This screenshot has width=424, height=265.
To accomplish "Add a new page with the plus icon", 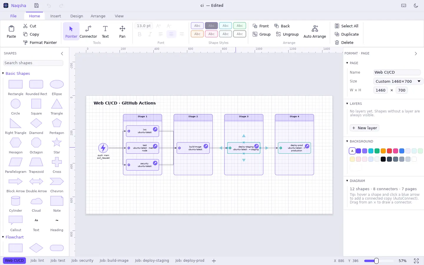I will (x=214, y=261).
